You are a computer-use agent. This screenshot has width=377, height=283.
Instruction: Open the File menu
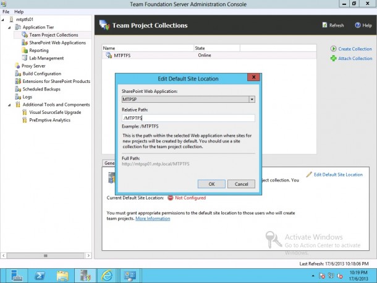point(6,12)
